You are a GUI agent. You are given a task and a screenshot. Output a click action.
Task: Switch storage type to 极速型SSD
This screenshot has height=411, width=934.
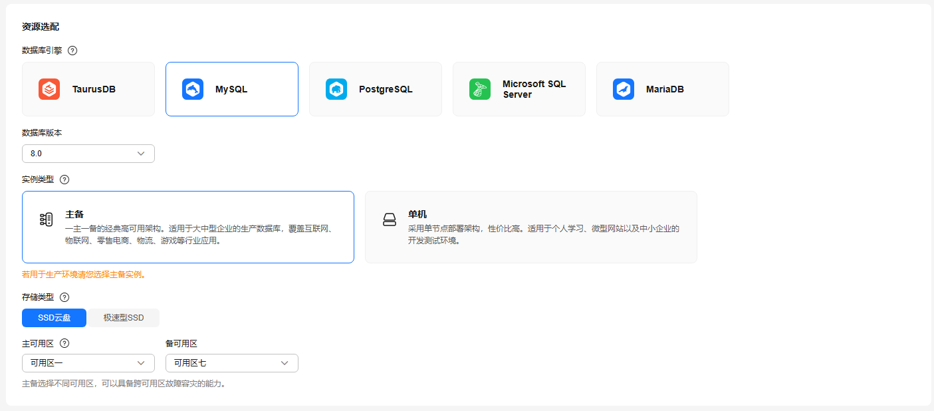(x=124, y=318)
